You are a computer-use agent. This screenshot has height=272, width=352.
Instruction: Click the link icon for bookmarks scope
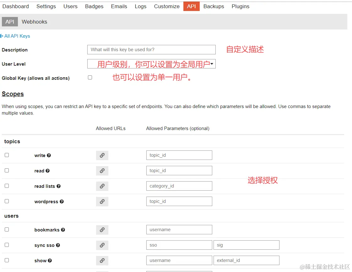click(102, 230)
